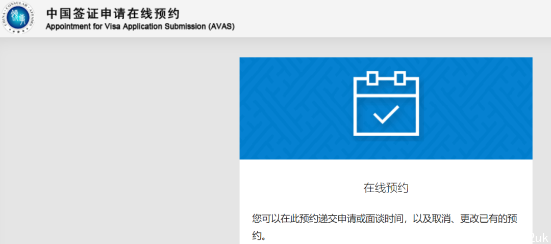Viewport: 551px width, 244px height.
Task: Click the 在线预约 card heading
Action: pyautogui.click(x=386, y=188)
